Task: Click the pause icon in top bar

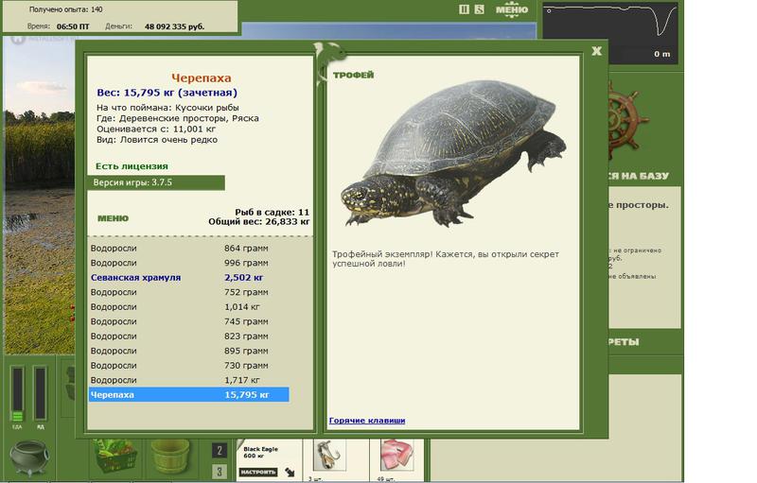Action: (x=464, y=9)
